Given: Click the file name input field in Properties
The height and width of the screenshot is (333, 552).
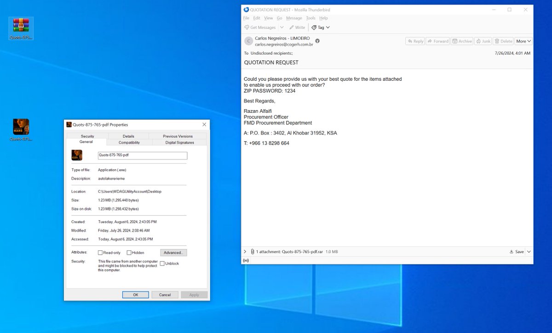Looking at the screenshot, I should point(142,155).
